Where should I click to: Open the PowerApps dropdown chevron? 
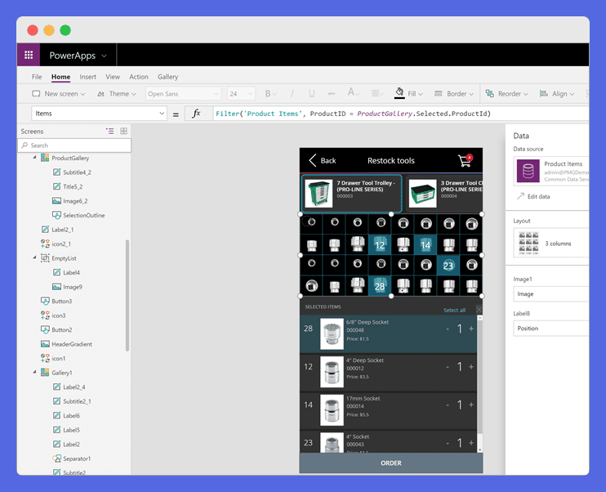(x=104, y=56)
